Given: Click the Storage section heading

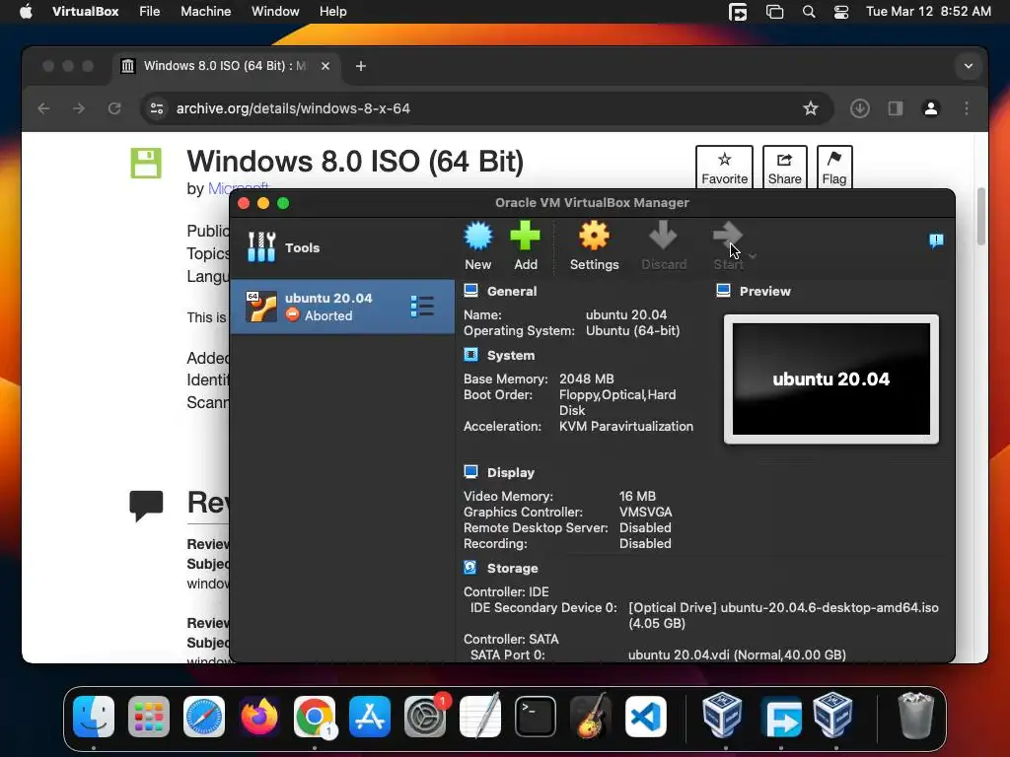Looking at the screenshot, I should (x=512, y=569).
